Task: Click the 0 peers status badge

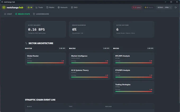Action: (x=137, y=7)
